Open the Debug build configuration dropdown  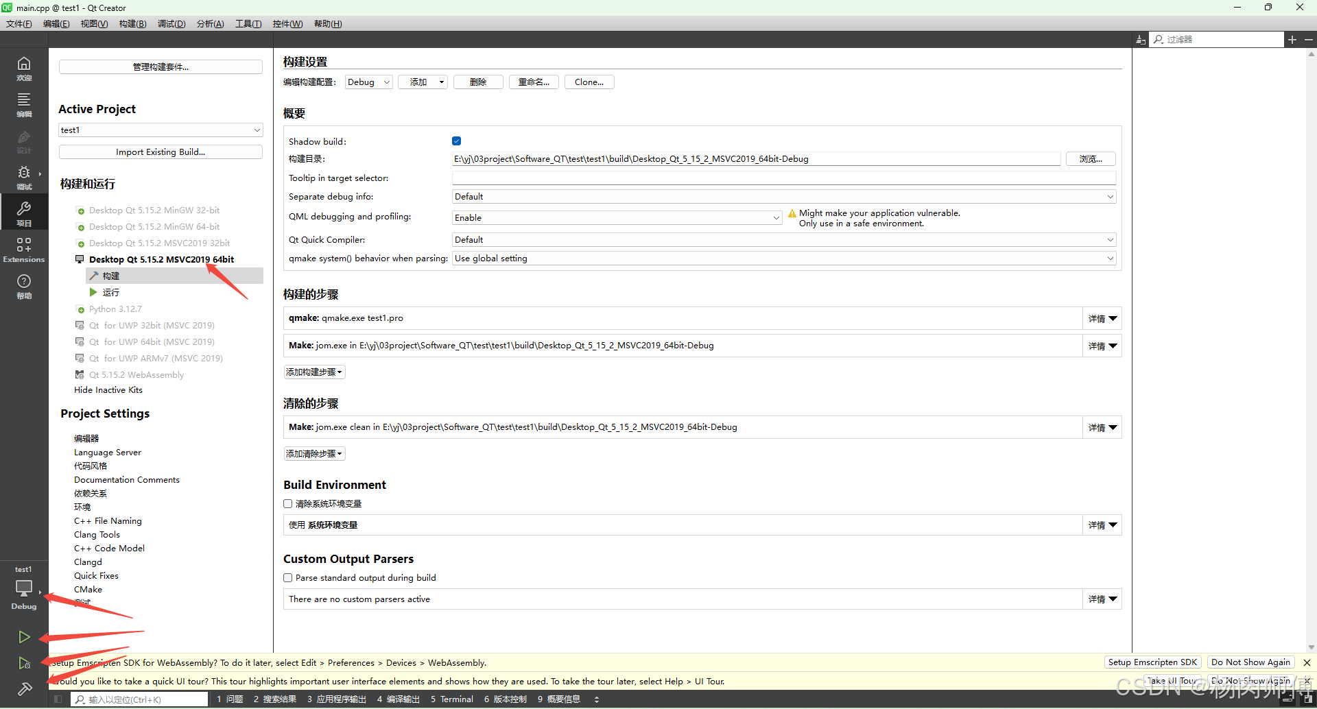(368, 82)
